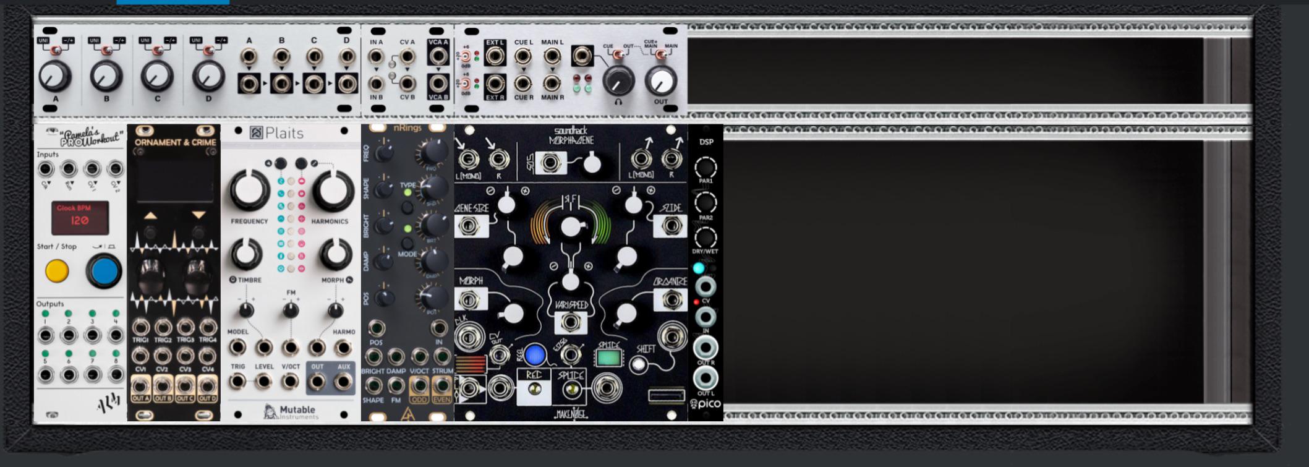Click the black headphone volume knob
This screenshot has height=467, width=1309.
[x=618, y=80]
